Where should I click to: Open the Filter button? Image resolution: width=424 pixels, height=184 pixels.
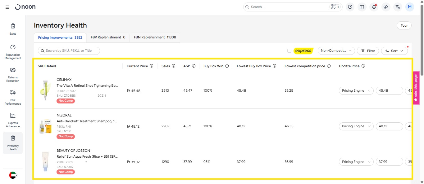(x=368, y=51)
